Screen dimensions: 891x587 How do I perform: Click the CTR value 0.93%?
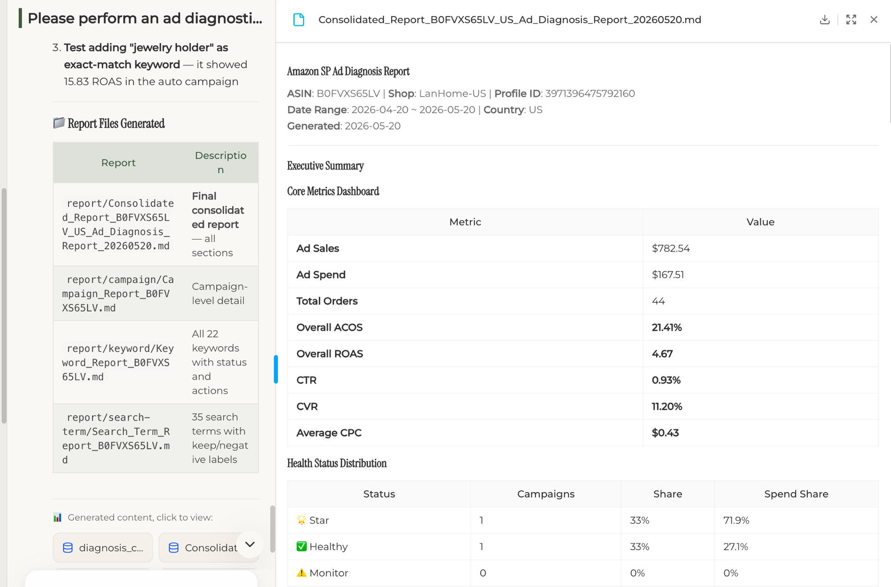[666, 380]
